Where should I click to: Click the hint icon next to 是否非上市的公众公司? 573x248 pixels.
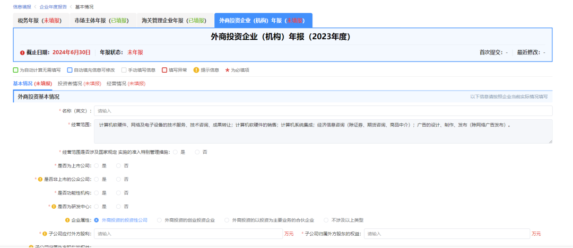pyautogui.click(x=40, y=179)
